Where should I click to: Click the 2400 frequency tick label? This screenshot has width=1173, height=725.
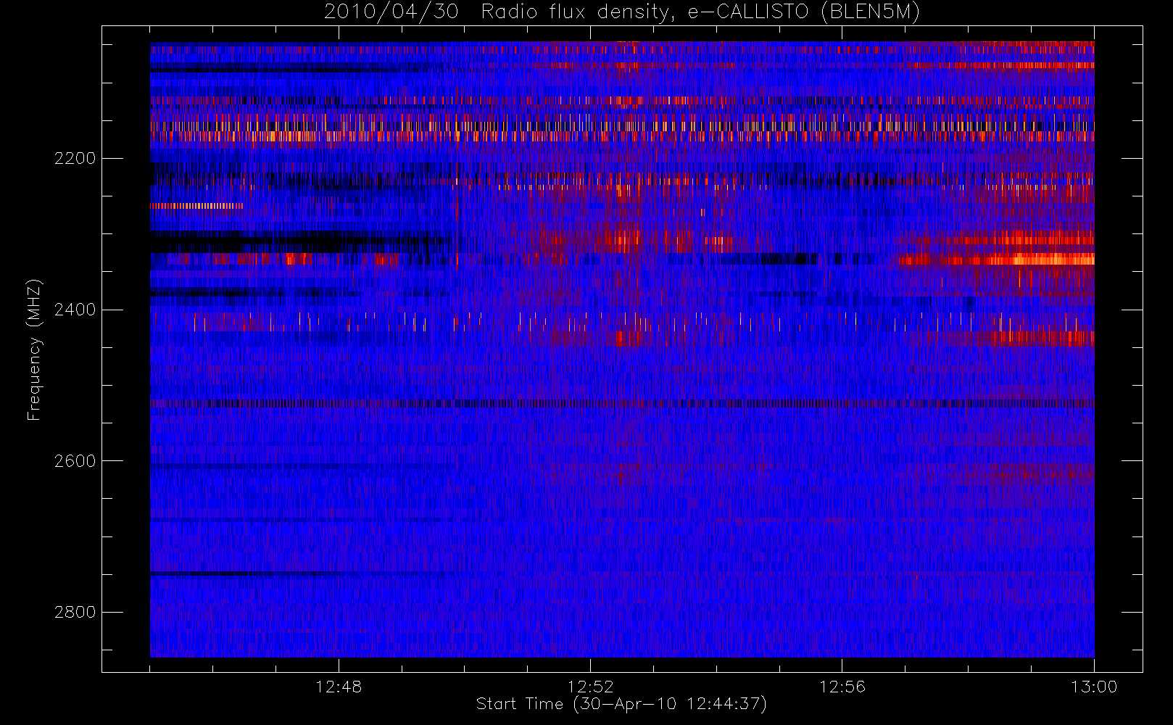click(75, 310)
